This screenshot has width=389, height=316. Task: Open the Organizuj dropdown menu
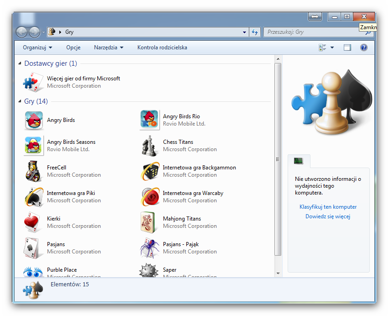click(37, 47)
